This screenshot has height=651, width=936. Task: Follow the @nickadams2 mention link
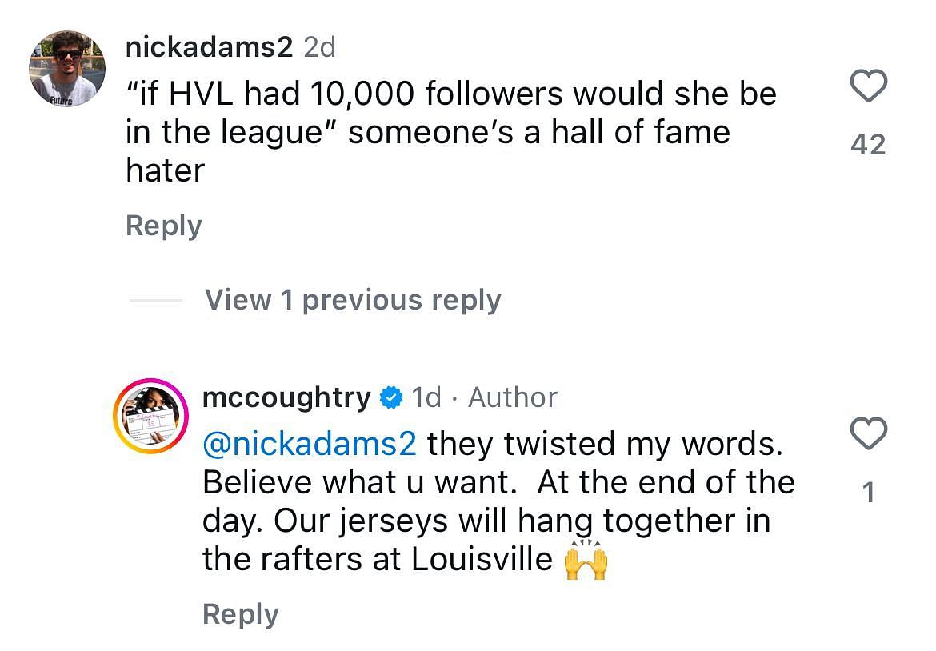[x=310, y=443]
